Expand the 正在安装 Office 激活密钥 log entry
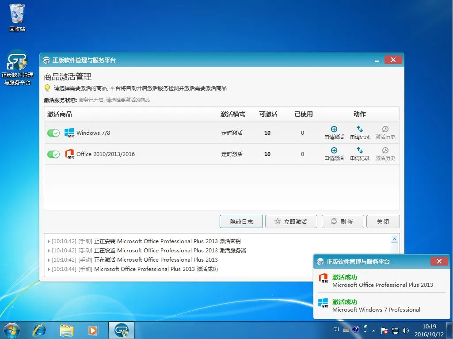 [49, 241]
